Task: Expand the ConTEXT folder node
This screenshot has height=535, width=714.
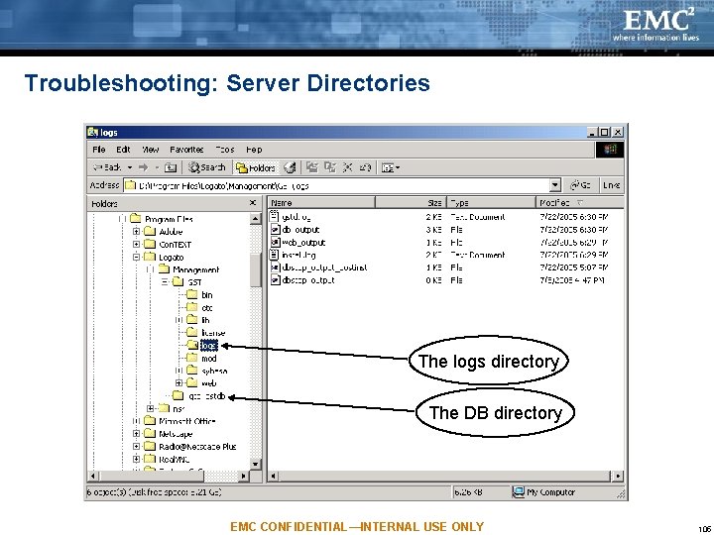Action: click(136, 245)
